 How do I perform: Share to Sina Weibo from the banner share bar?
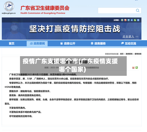pyautogui.click(x=125, y=20)
